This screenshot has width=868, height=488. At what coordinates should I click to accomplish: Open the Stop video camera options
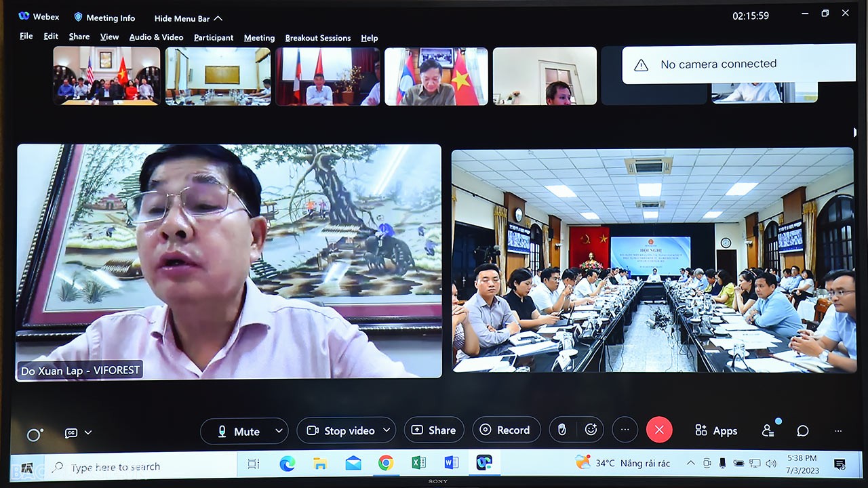(x=387, y=430)
